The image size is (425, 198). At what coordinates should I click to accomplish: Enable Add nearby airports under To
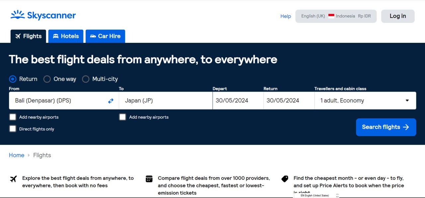tap(123, 117)
